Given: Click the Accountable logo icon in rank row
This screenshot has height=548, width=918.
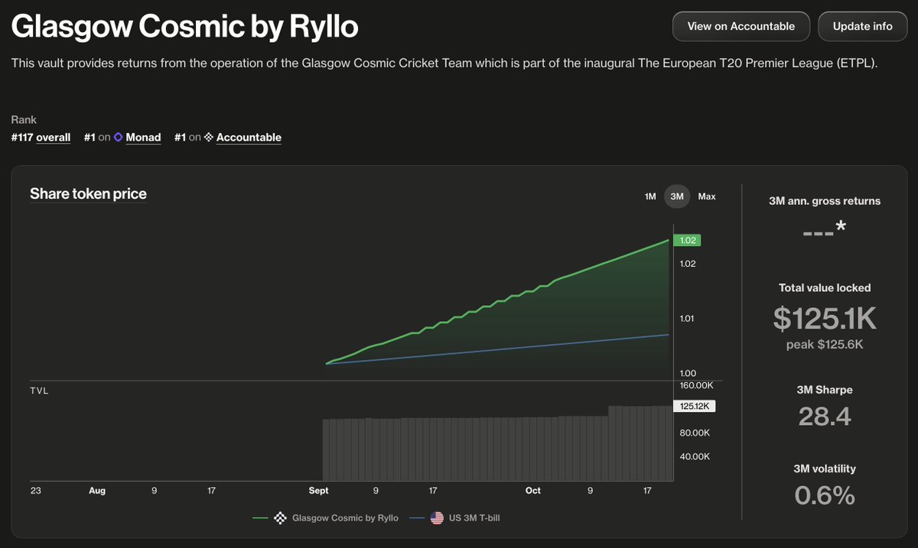Looking at the screenshot, I should tap(209, 138).
